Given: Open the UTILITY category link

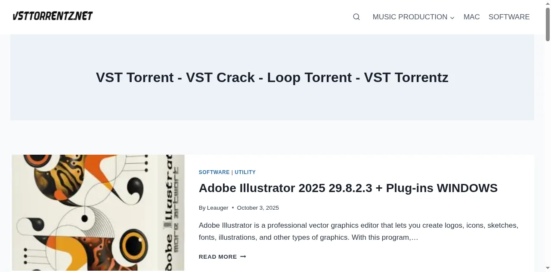Looking at the screenshot, I should click(x=245, y=172).
